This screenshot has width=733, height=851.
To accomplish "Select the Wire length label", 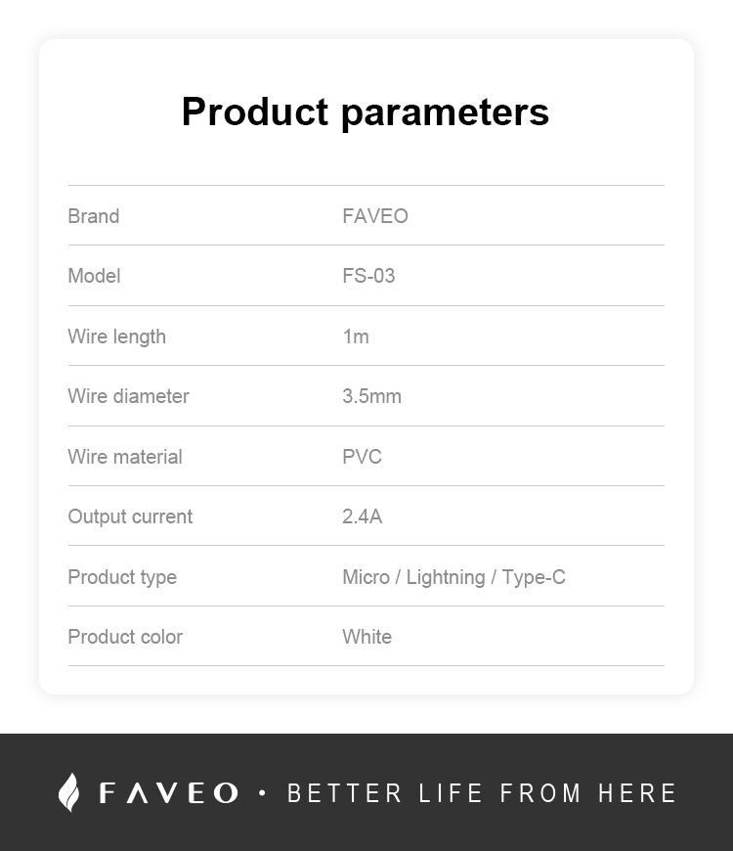I will pyautogui.click(x=117, y=336).
